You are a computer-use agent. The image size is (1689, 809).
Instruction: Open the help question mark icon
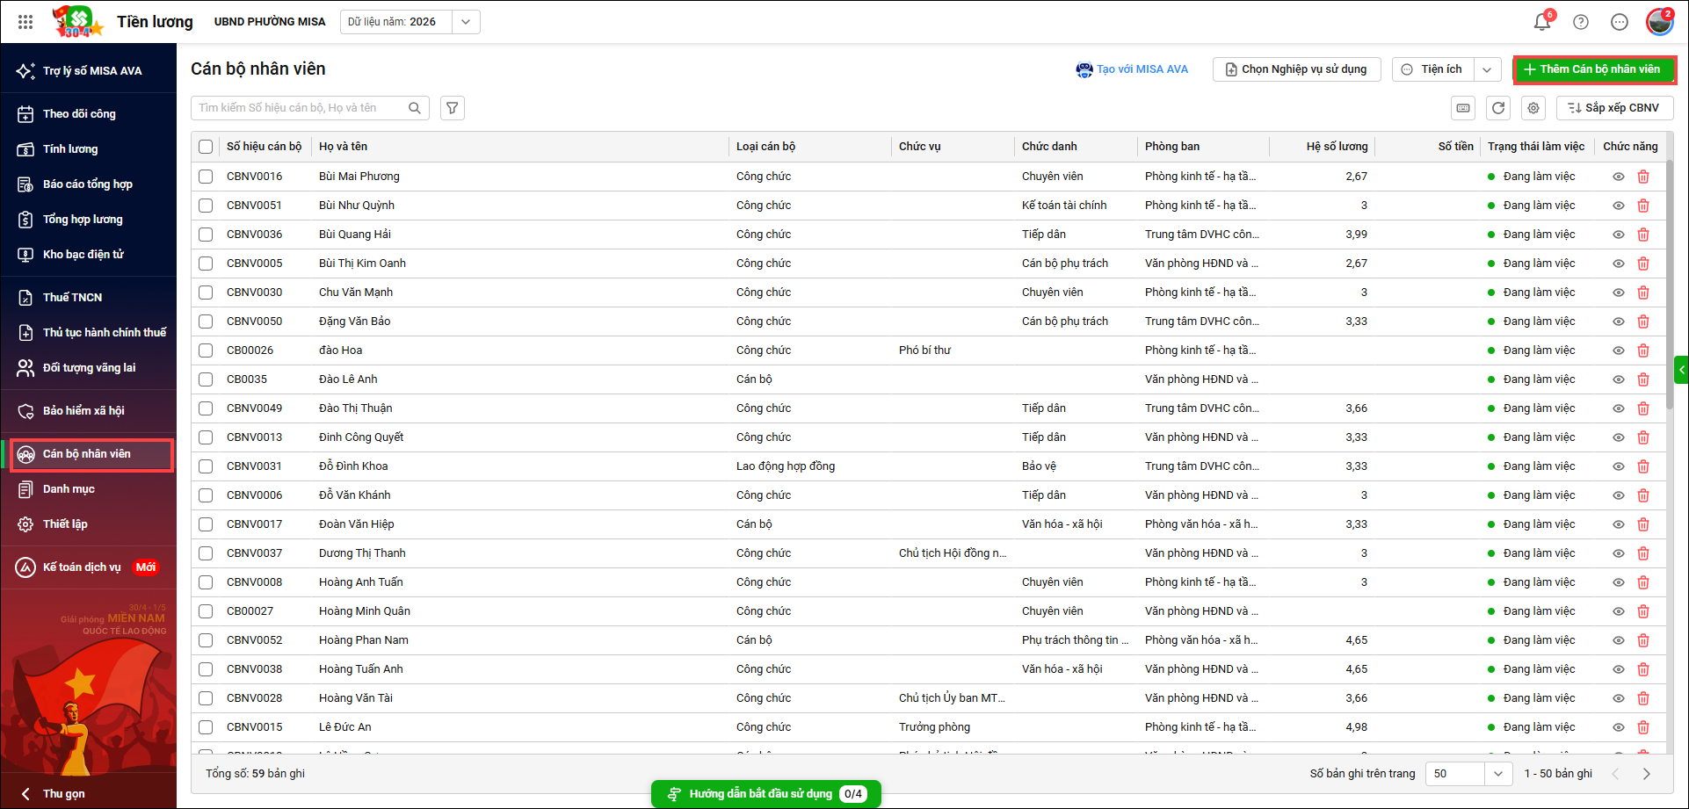[x=1581, y=22]
